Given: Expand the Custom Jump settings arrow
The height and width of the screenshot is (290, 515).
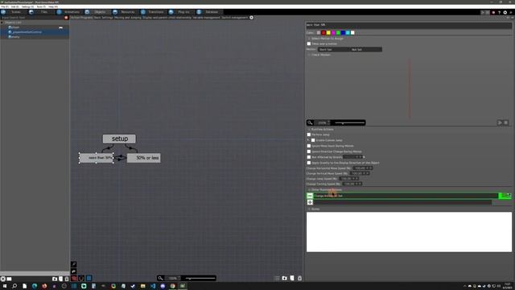Looking at the screenshot, I should (x=308, y=140).
